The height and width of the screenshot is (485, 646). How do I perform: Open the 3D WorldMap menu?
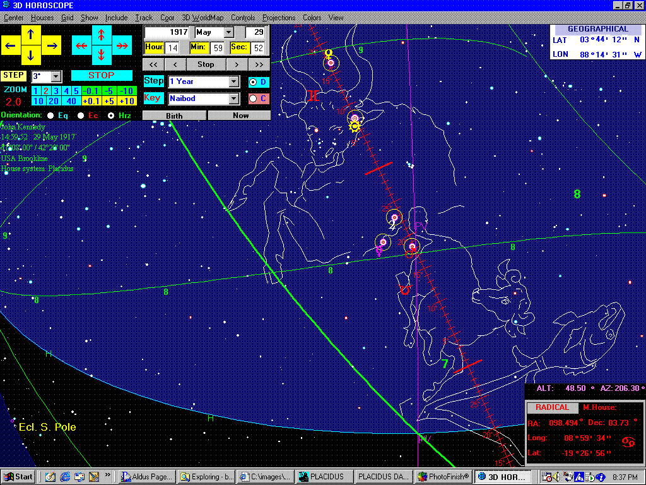coord(203,18)
